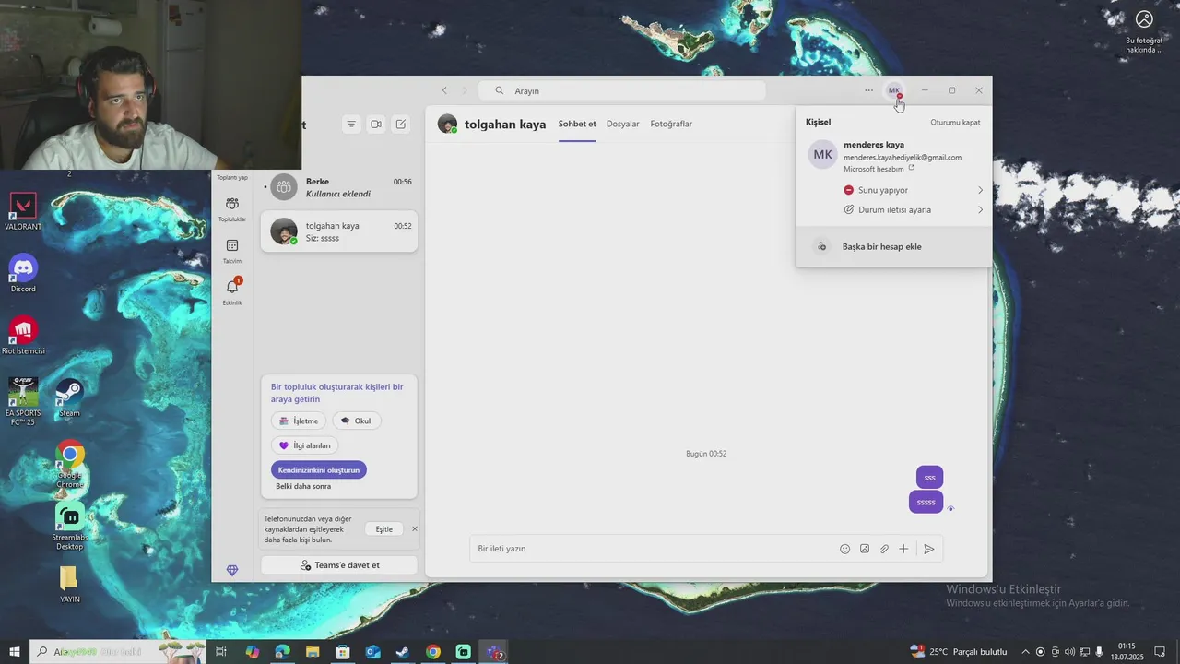The height and width of the screenshot is (664, 1180).
Task: Switch to the Fotoğraflar tab
Action: pyautogui.click(x=671, y=124)
